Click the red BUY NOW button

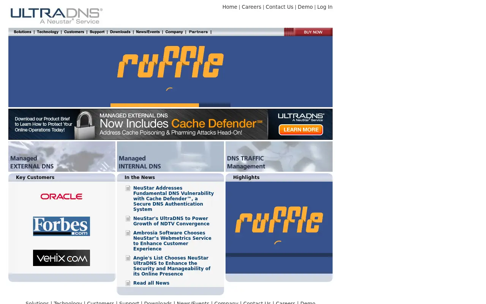[x=308, y=32]
